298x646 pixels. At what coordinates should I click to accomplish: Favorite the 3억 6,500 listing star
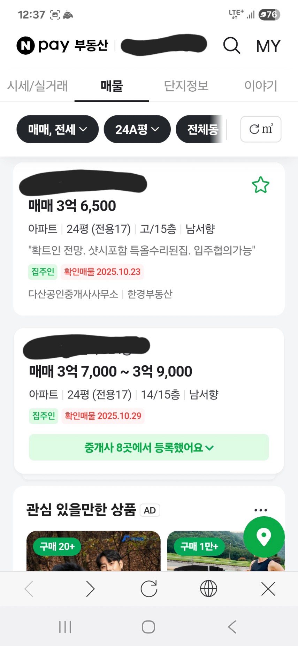coord(261,185)
